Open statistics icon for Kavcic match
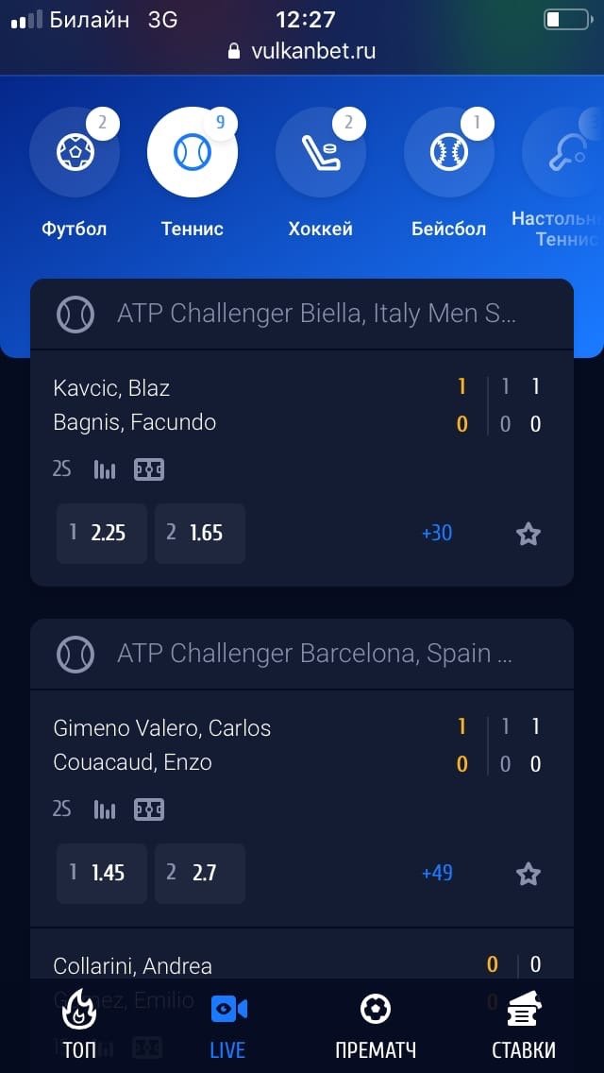The image size is (604, 1073). (x=105, y=469)
